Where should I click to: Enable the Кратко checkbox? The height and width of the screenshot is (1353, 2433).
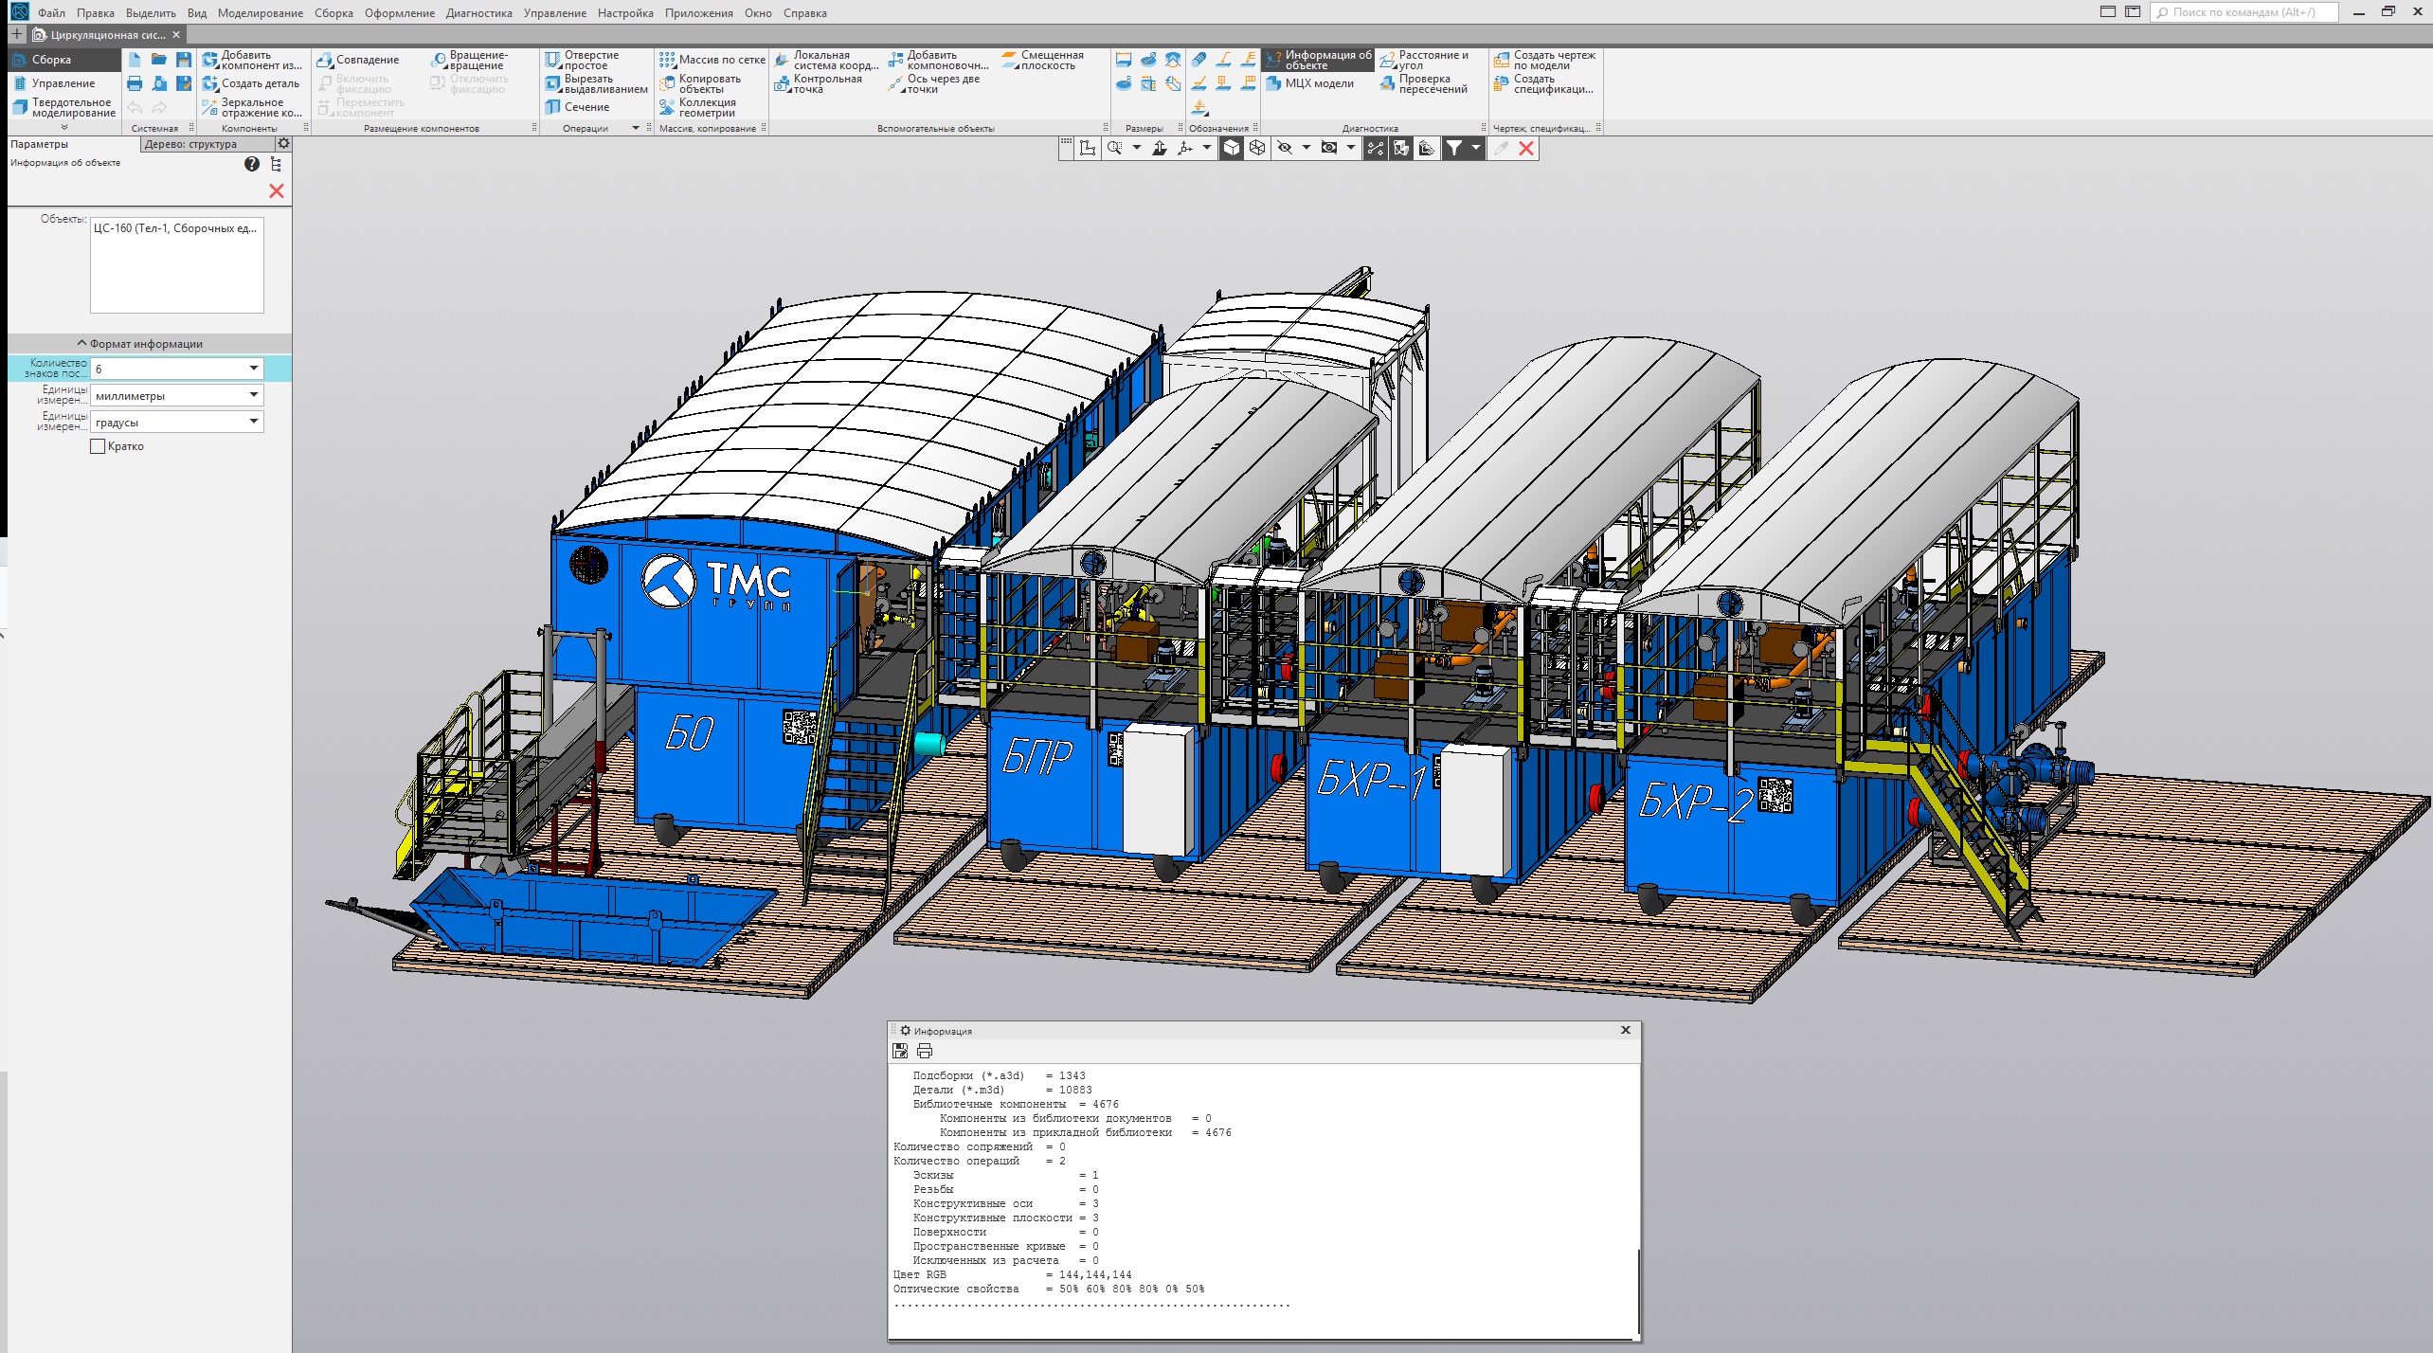coord(98,446)
